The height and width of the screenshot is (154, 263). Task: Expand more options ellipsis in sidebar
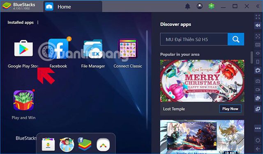(x=258, y=129)
